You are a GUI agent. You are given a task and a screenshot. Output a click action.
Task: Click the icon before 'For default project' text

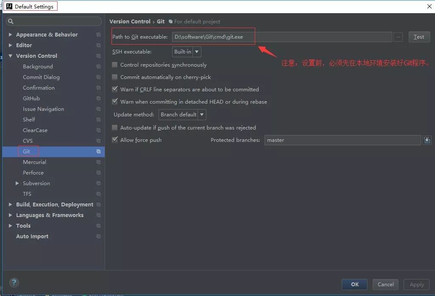171,21
